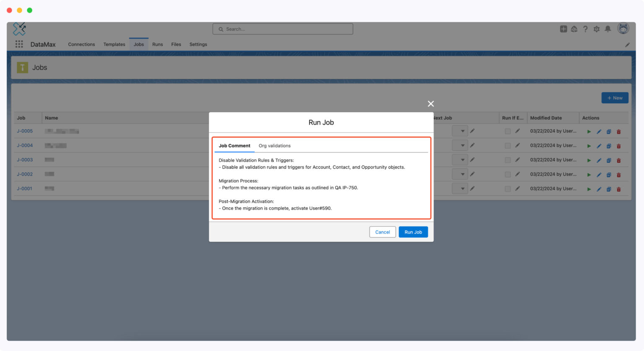Tick the Run If E checkbox for J-0003
The image size is (644, 351).
507,160
